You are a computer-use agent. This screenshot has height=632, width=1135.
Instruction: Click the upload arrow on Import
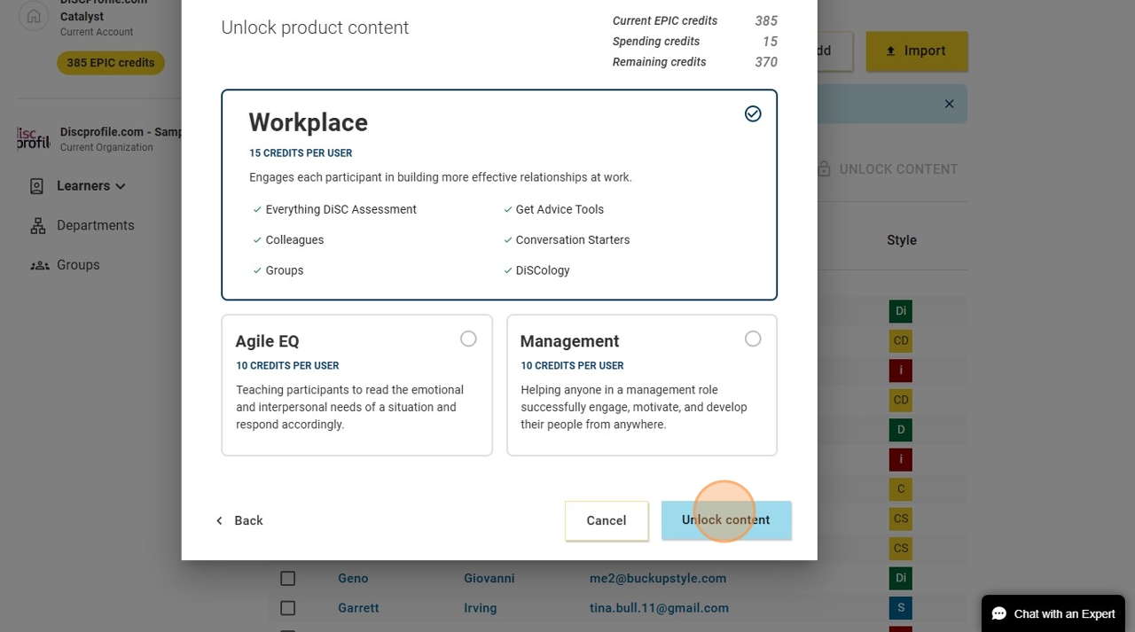[891, 51]
